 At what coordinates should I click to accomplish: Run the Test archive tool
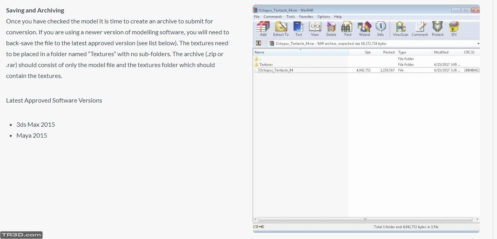pos(299,28)
